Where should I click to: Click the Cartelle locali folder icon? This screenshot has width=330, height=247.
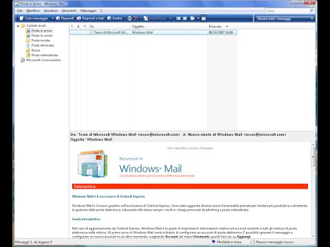click(x=23, y=25)
